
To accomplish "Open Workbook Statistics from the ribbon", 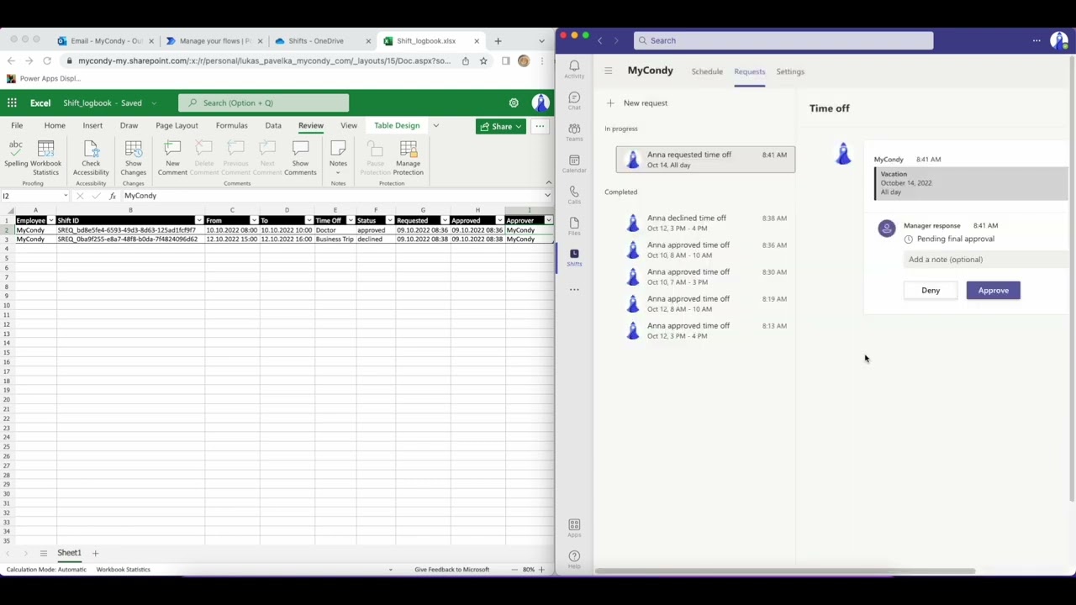I will click(x=45, y=157).
